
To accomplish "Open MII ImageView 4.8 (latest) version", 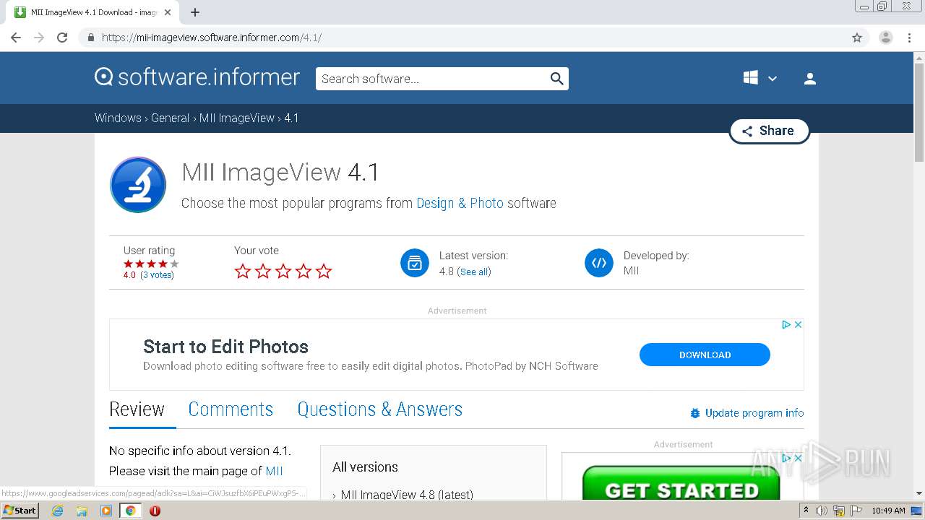I will pyautogui.click(x=407, y=495).
